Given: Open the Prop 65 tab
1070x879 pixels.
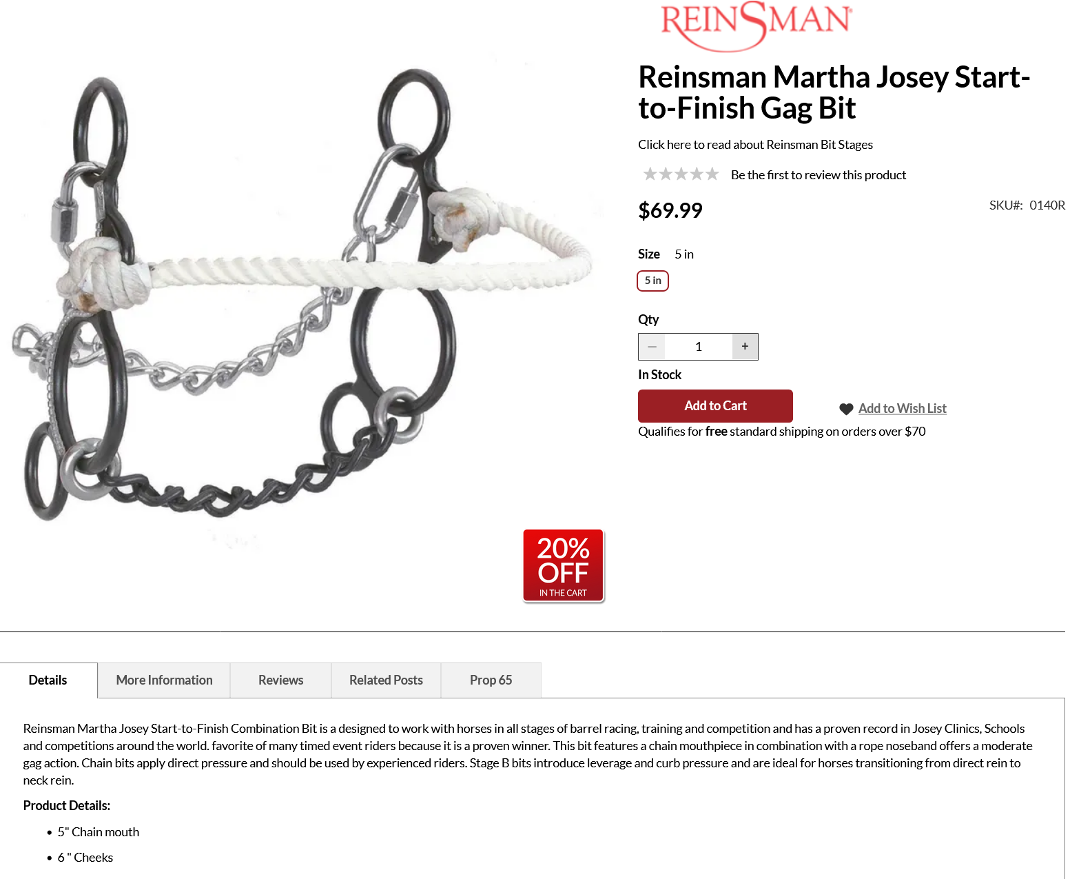Looking at the screenshot, I should 491,680.
